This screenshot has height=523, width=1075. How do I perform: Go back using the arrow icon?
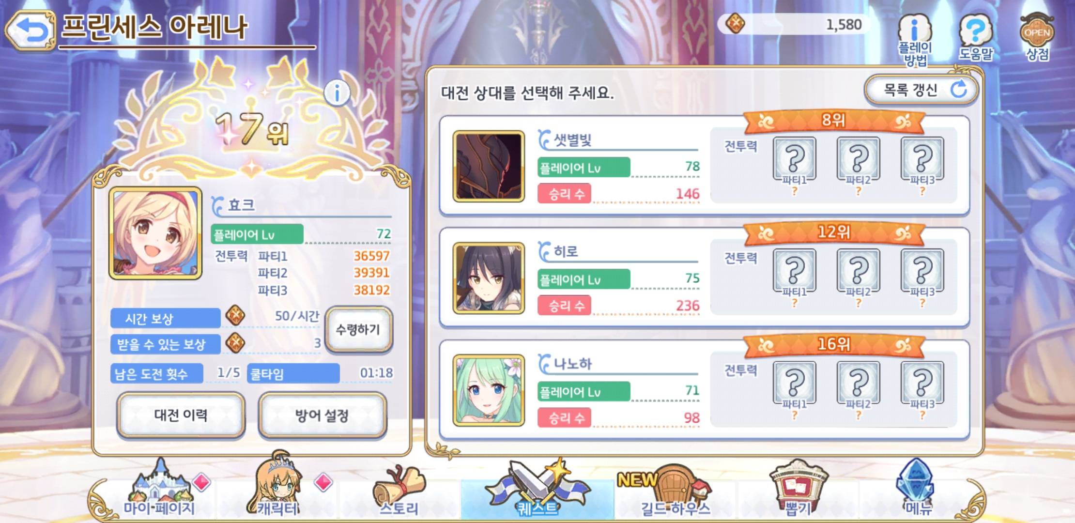(x=30, y=30)
